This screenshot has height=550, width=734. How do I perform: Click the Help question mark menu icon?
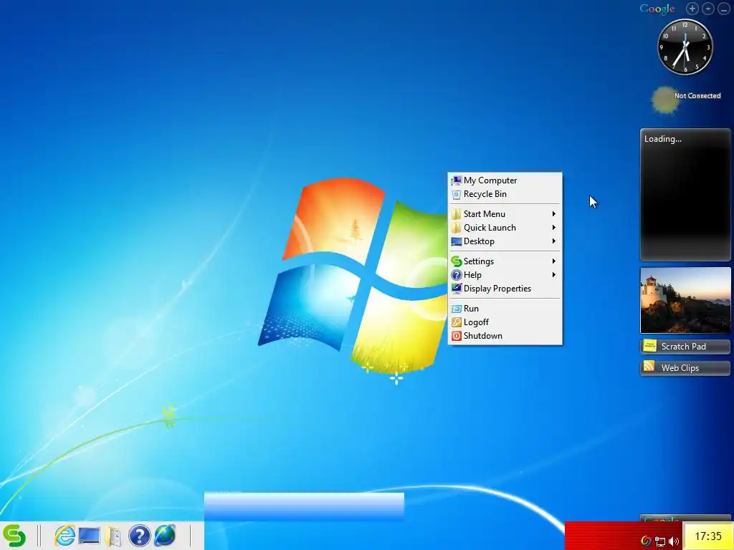[457, 275]
